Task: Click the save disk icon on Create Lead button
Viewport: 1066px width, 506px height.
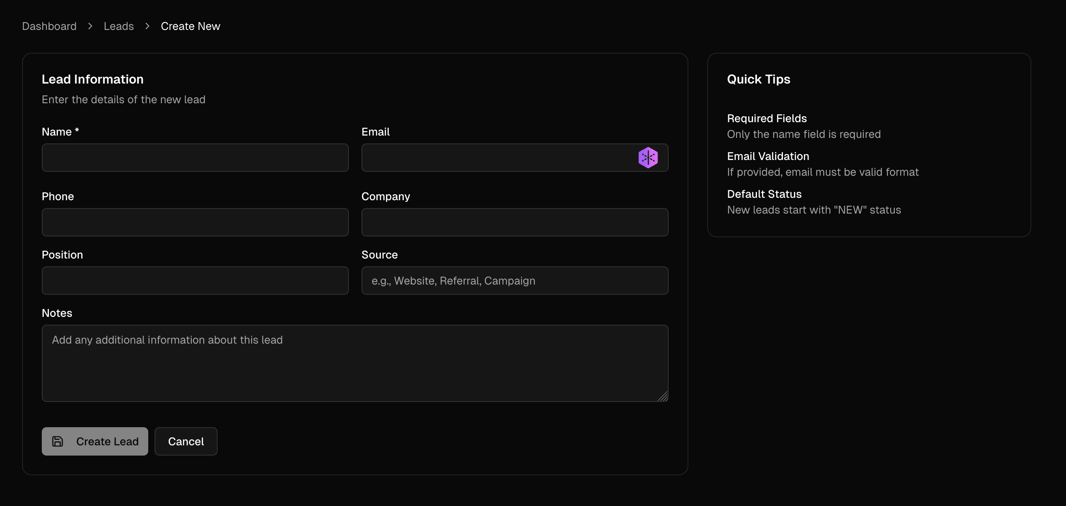Action: pos(58,441)
